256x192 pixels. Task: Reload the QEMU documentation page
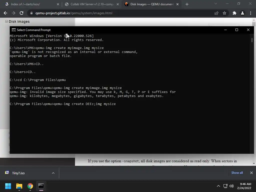point(21,13)
